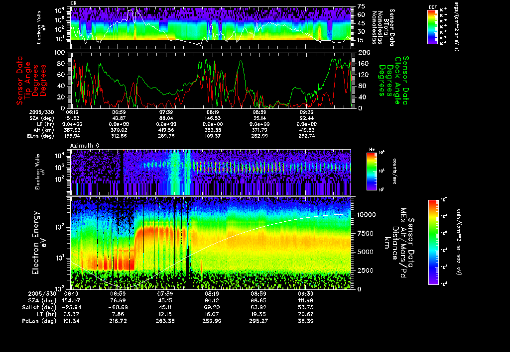Screen dimensions: 510x352
Task: Click the Hz counts/sec color bar
Action: coord(372,171)
